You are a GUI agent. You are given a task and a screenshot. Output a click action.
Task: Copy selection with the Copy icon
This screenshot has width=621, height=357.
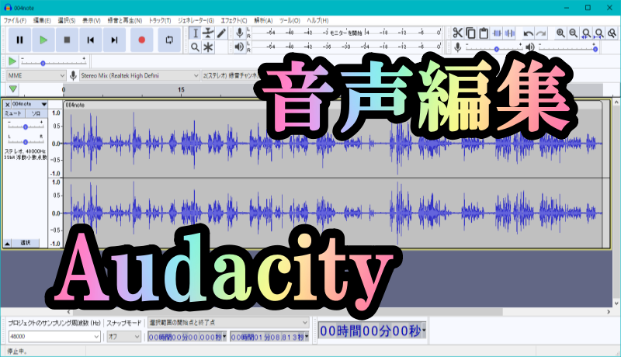(x=470, y=33)
